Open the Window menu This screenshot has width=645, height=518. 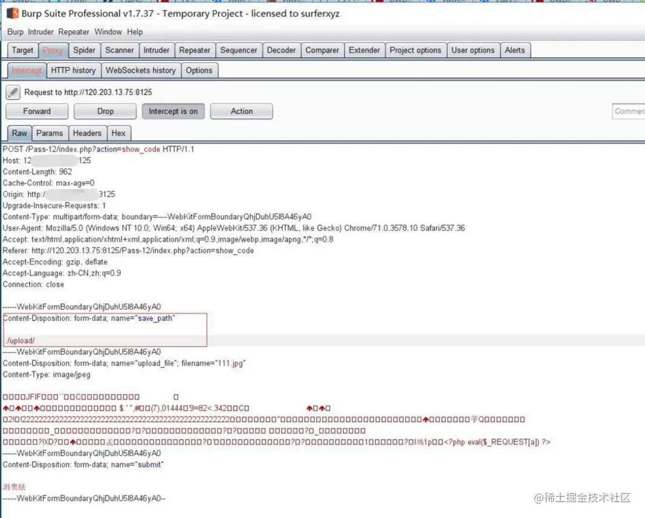(108, 31)
